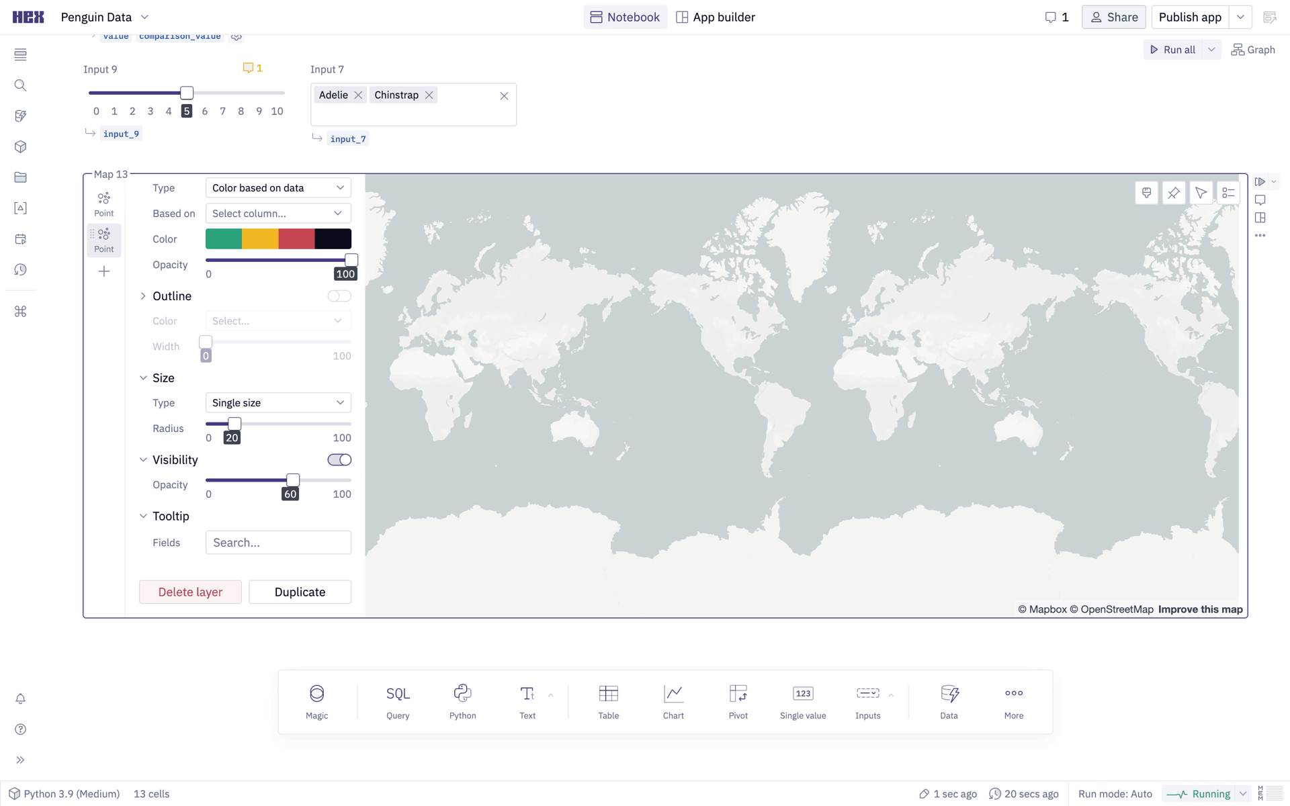1290x806 pixels.
Task: Click the Visibility Opacity slider handle
Action: click(293, 480)
